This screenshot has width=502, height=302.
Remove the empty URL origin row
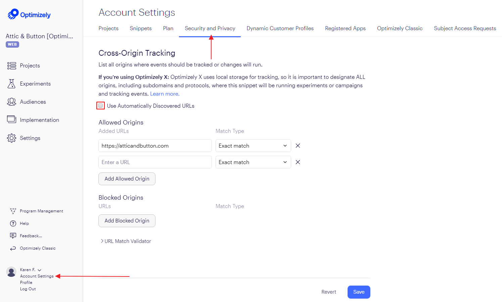[298, 162]
